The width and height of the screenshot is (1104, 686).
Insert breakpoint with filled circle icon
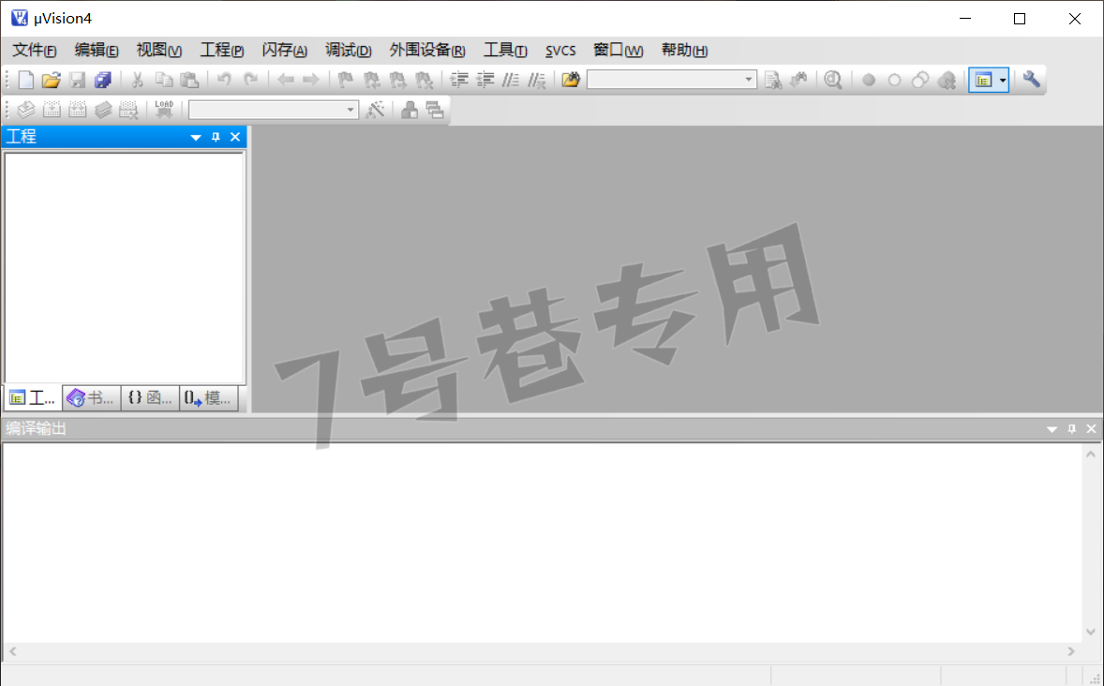pyautogui.click(x=869, y=81)
